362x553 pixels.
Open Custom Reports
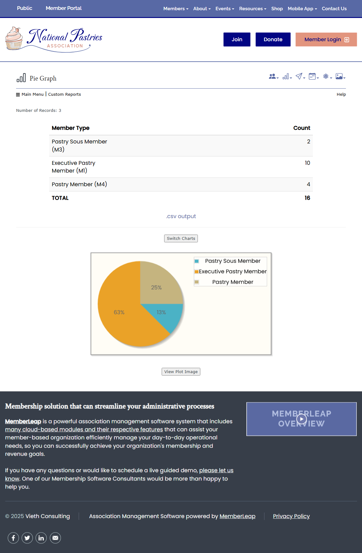coord(65,94)
